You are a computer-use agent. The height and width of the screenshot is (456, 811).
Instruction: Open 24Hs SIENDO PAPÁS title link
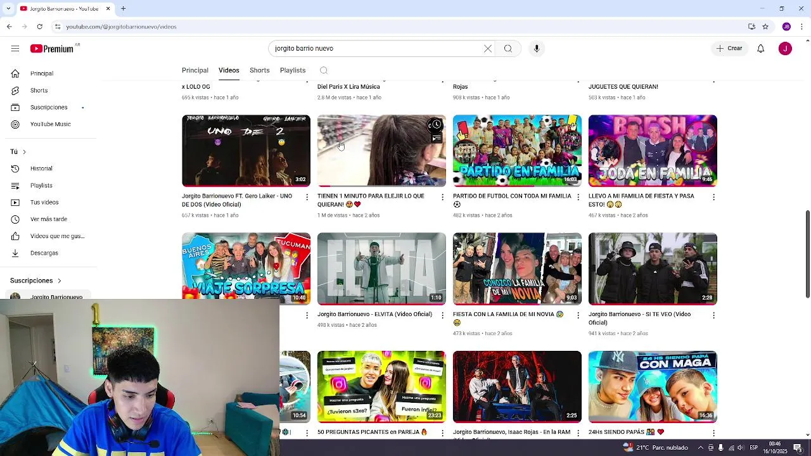tap(626, 432)
